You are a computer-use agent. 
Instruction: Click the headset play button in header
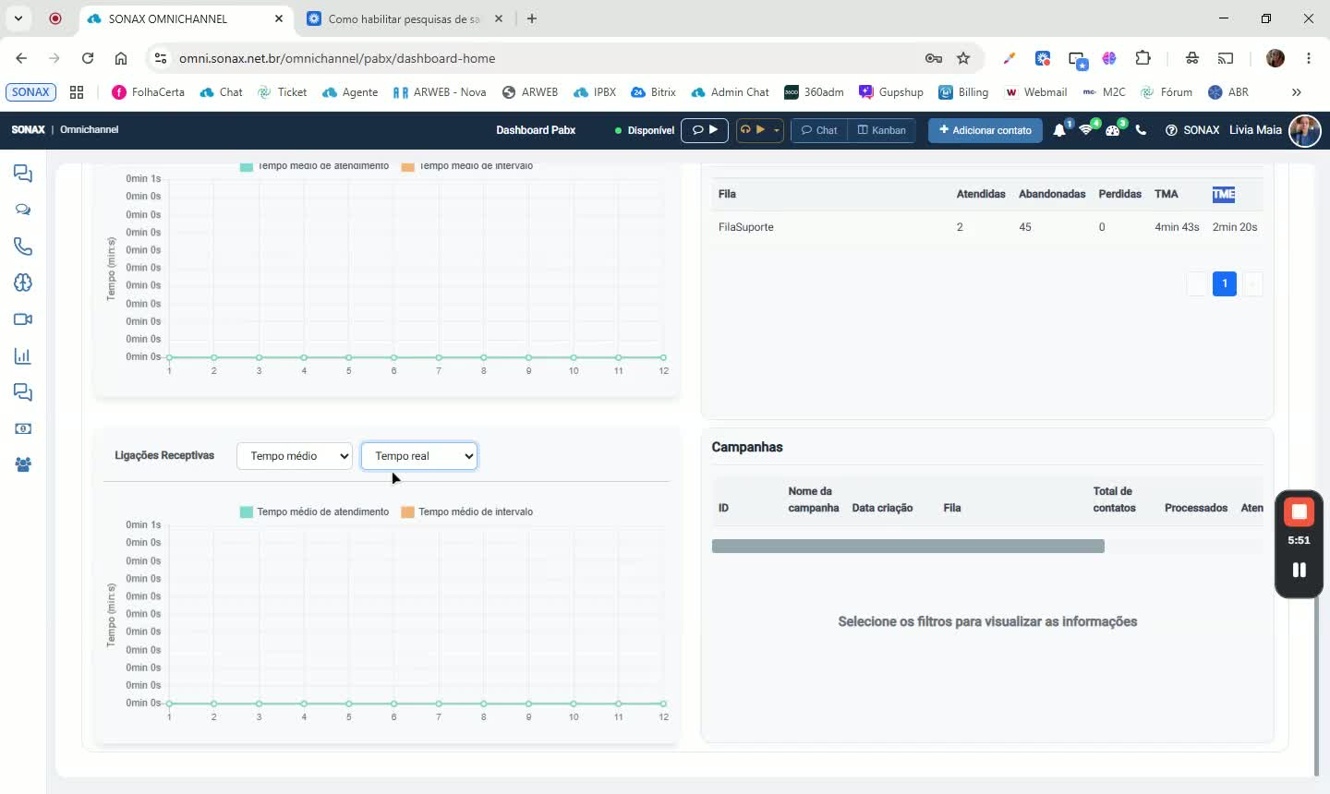(x=753, y=130)
